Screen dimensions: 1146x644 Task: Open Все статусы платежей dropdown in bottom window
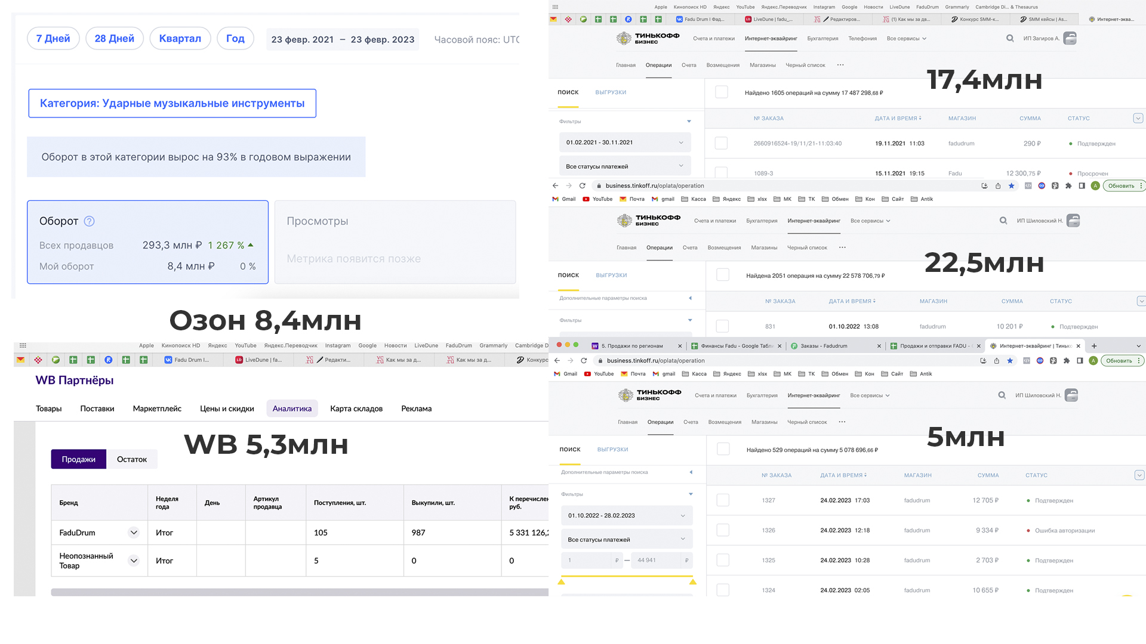[x=627, y=540]
